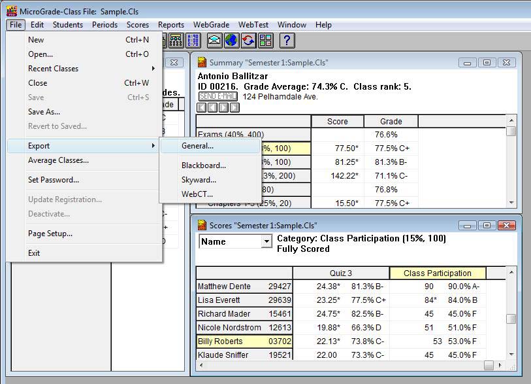Click the MicroGrade app icon in title bar

pos(12,11)
